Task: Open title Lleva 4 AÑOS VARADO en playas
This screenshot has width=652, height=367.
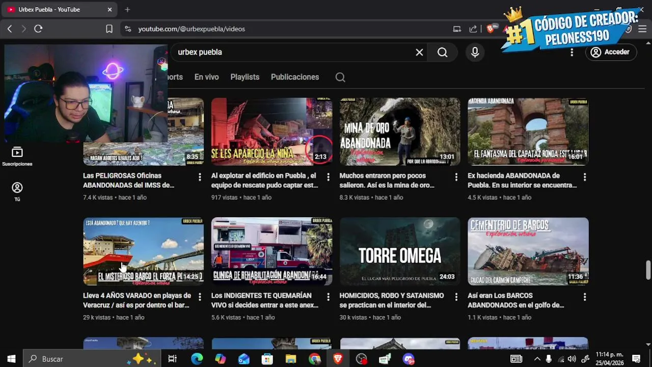Action: 137,300
